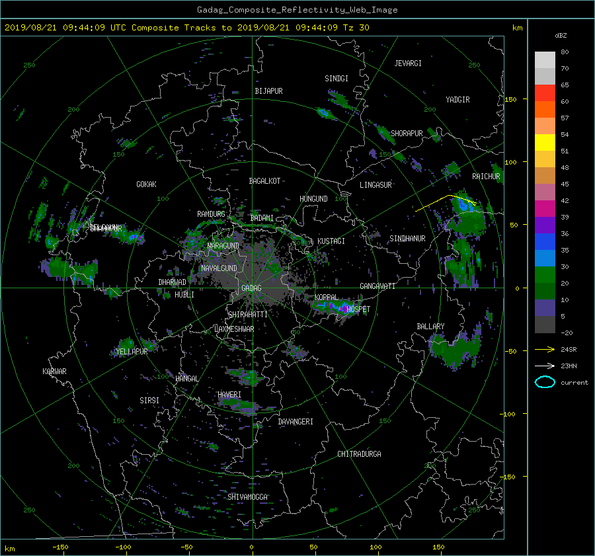Click the Gadag_Composite_Reflectivity_Web_Image title

click(x=297, y=10)
